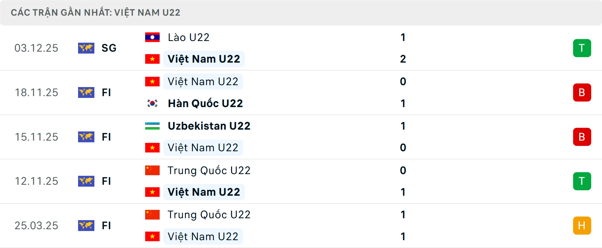Click the date 03.12.25
602x248 pixels.
(x=36, y=48)
